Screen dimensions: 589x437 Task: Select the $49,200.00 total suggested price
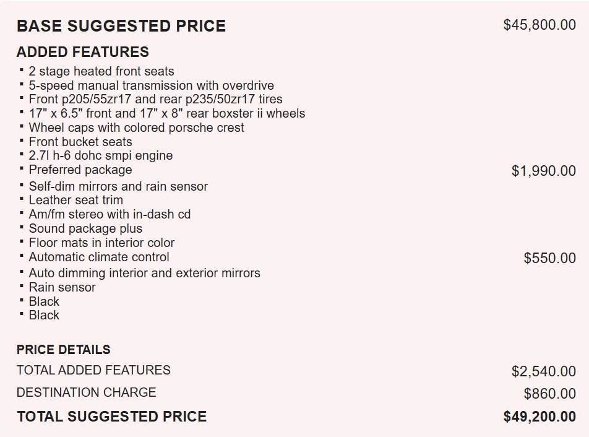click(x=540, y=417)
